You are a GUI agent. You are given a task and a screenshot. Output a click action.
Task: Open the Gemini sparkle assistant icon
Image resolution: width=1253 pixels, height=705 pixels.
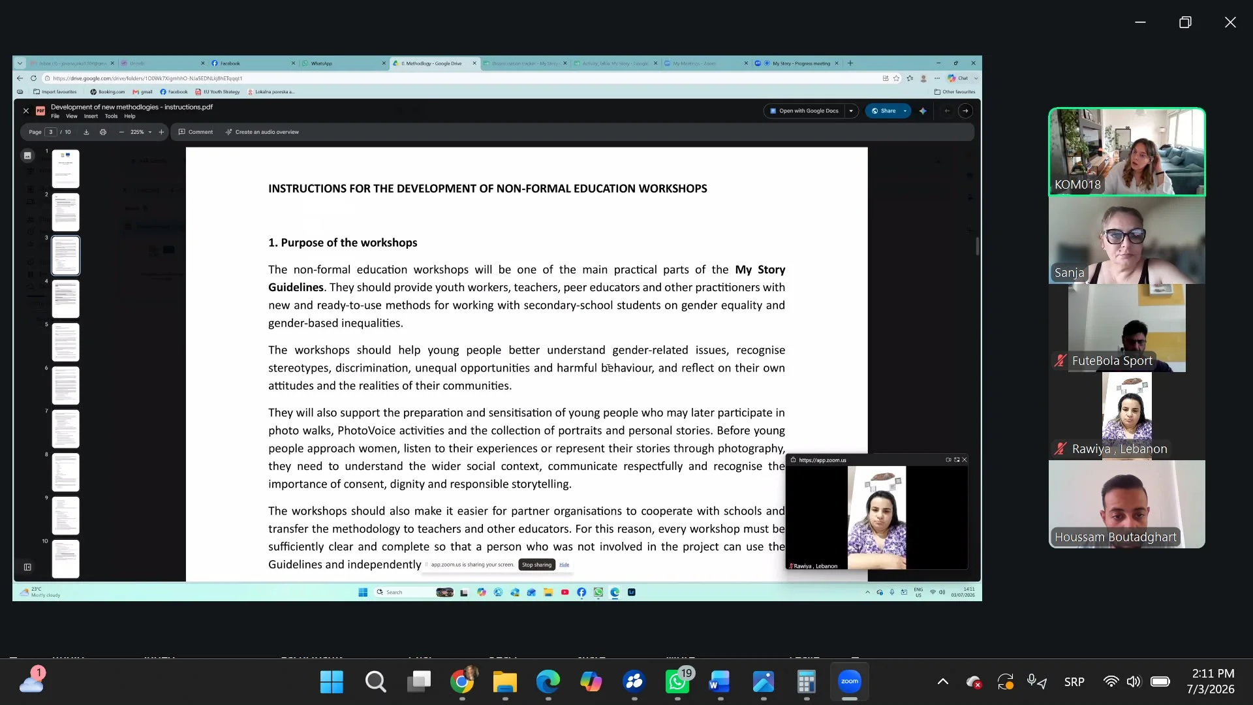pos(923,111)
